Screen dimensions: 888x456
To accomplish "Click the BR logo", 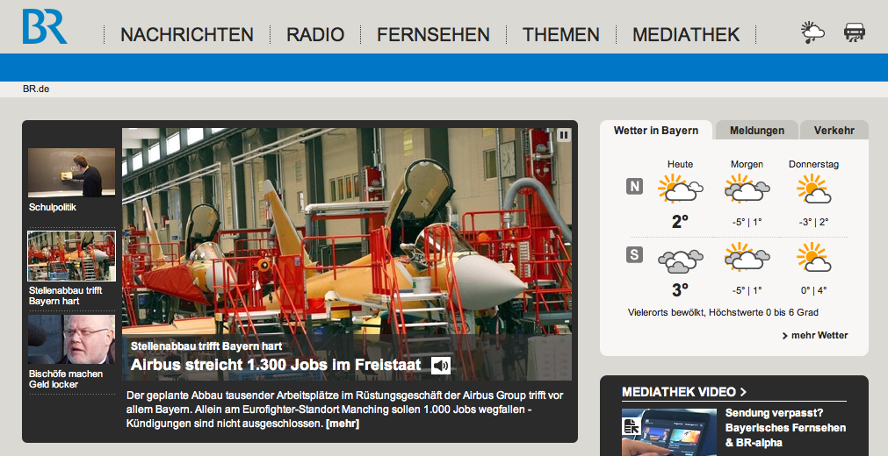I will 45,26.
